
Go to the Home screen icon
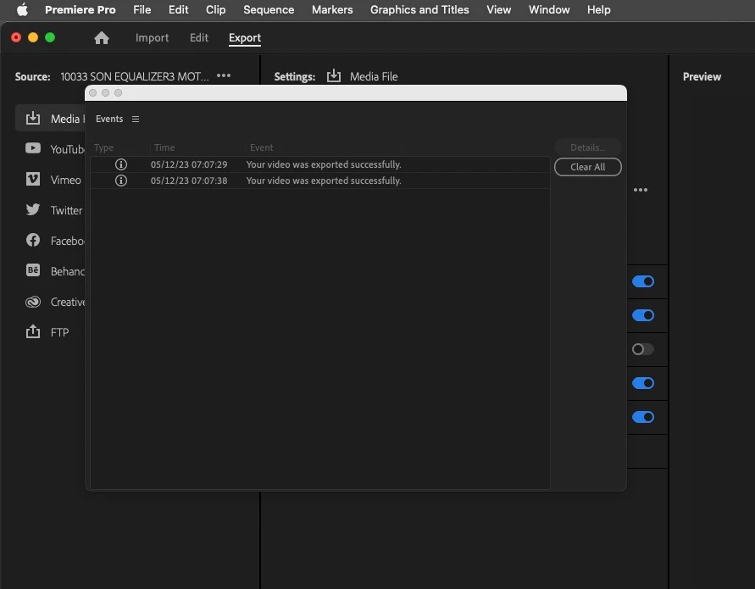101,37
